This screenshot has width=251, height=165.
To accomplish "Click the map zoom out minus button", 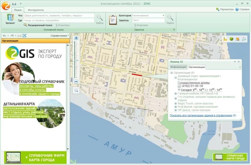I will coord(76,81).
